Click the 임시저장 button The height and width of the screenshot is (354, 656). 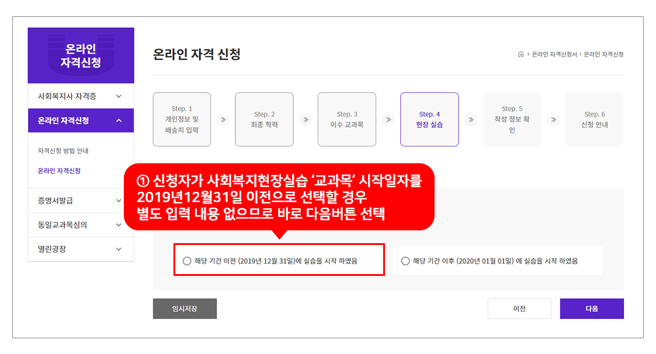click(185, 309)
